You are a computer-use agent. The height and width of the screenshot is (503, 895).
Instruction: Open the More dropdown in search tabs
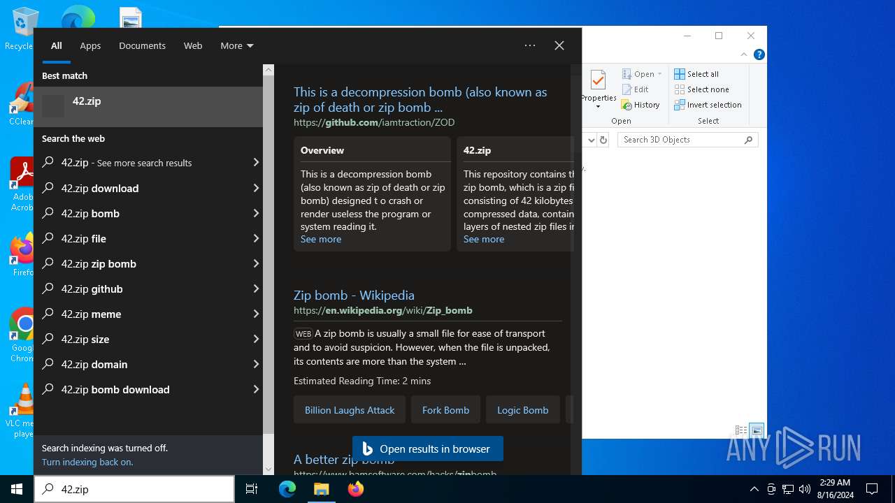point(237,45)
